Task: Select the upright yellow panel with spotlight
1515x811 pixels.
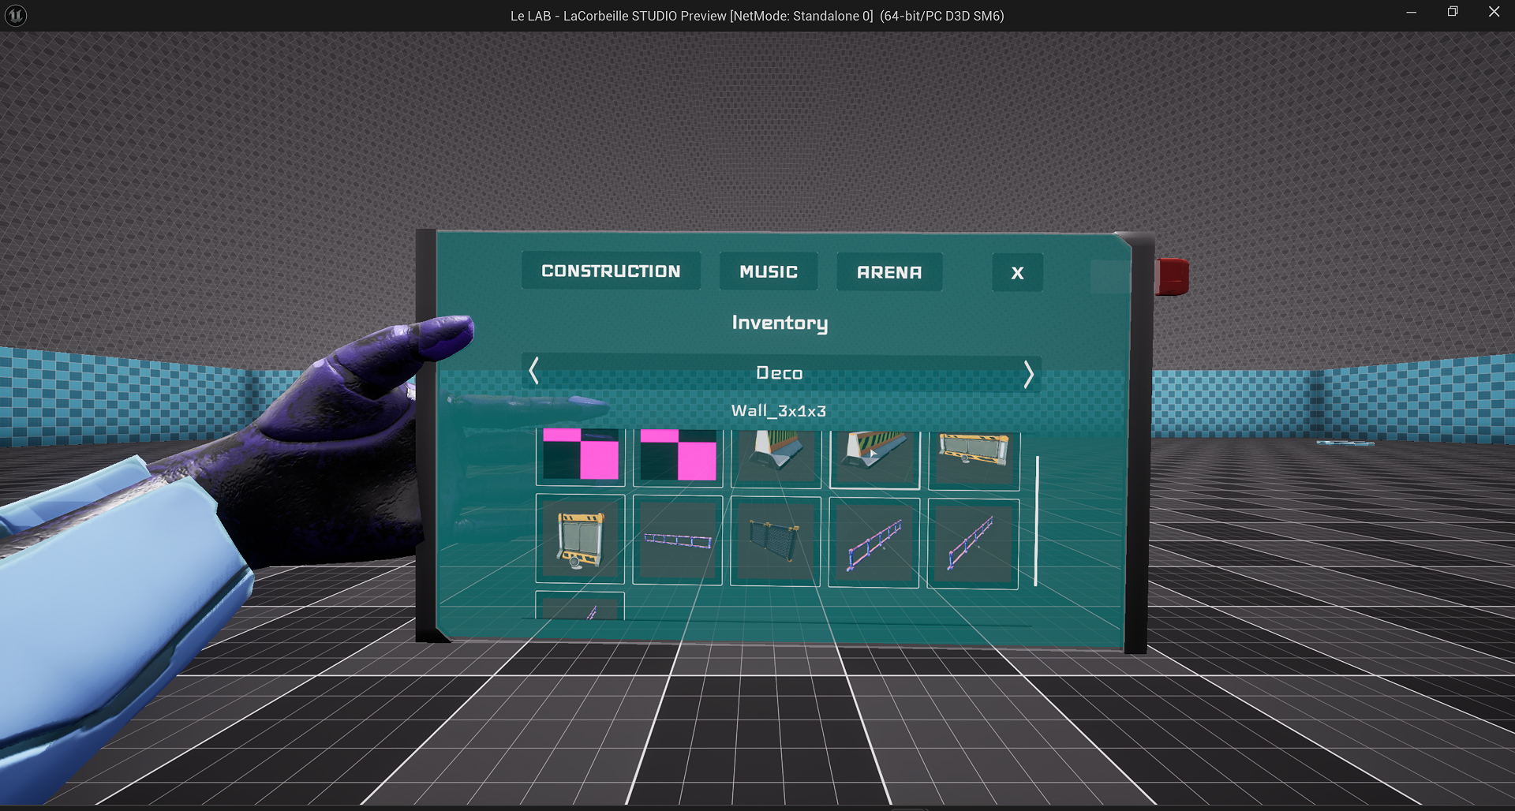Action: (581, 540)
